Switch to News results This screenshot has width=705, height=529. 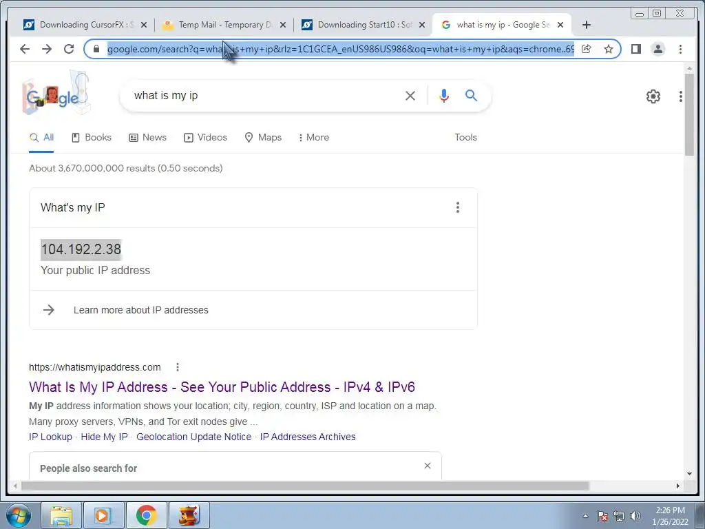click(147, 138)
